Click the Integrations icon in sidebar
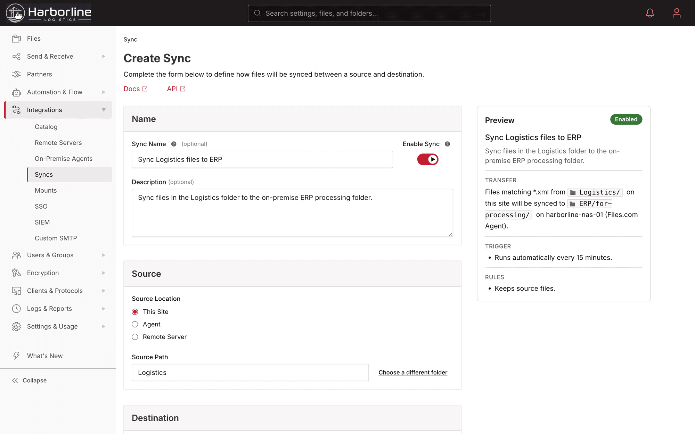Viewport: 695px width, 434px height. coord(16,110)
